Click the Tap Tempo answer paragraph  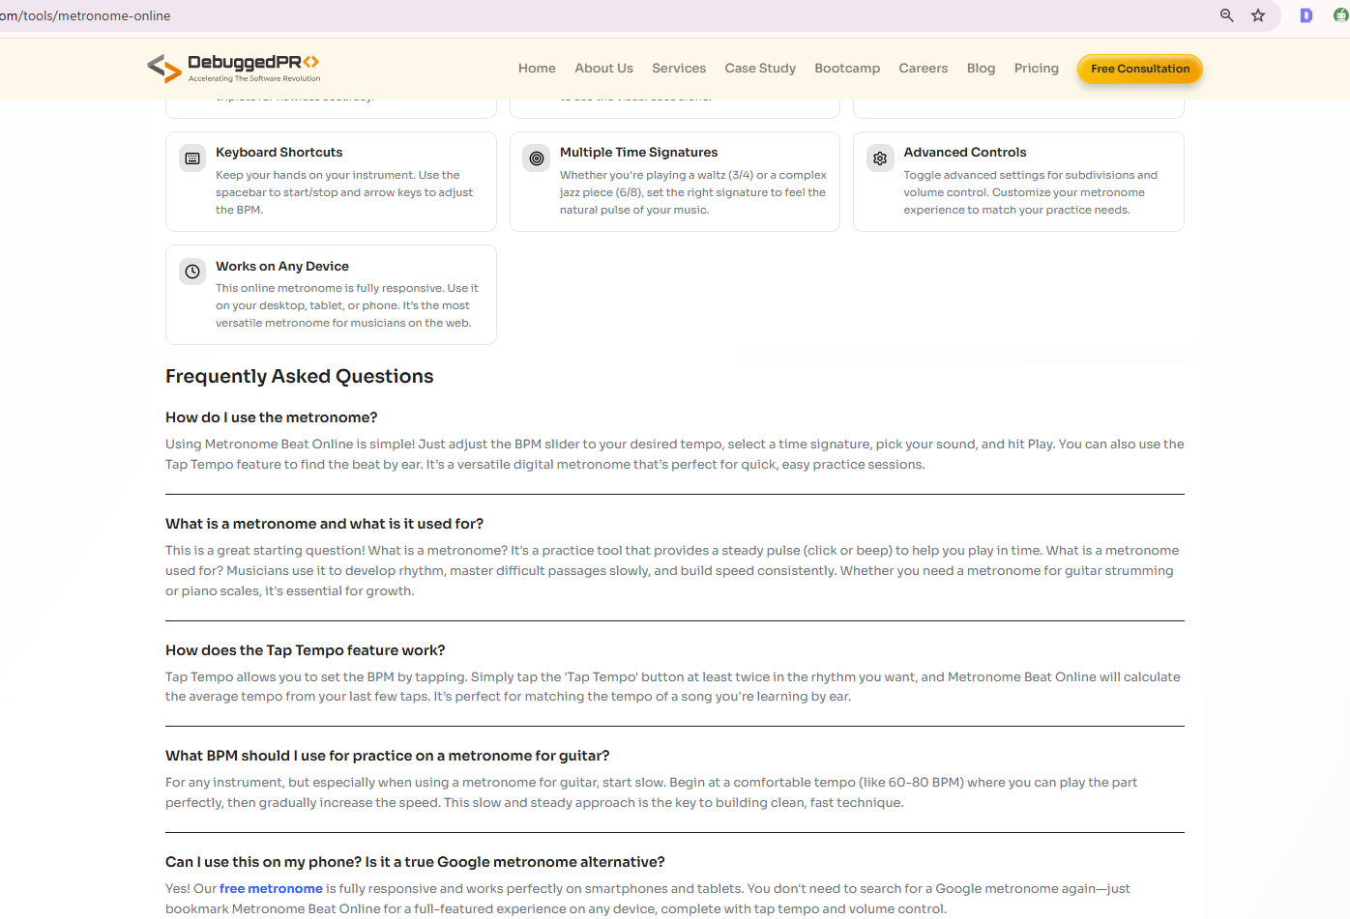[673, 686]
